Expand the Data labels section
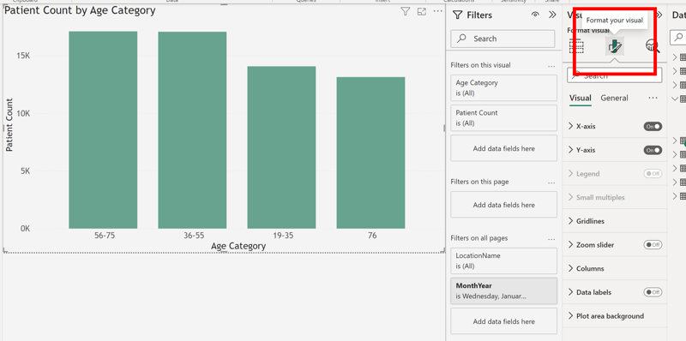Image resolution: width=686 pixels, height=341 pixels. (570, 292)
